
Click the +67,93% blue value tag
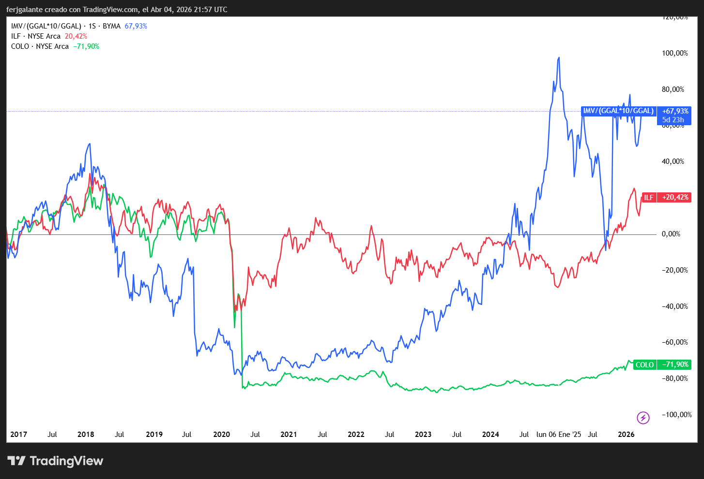click(x=675, y=112)
